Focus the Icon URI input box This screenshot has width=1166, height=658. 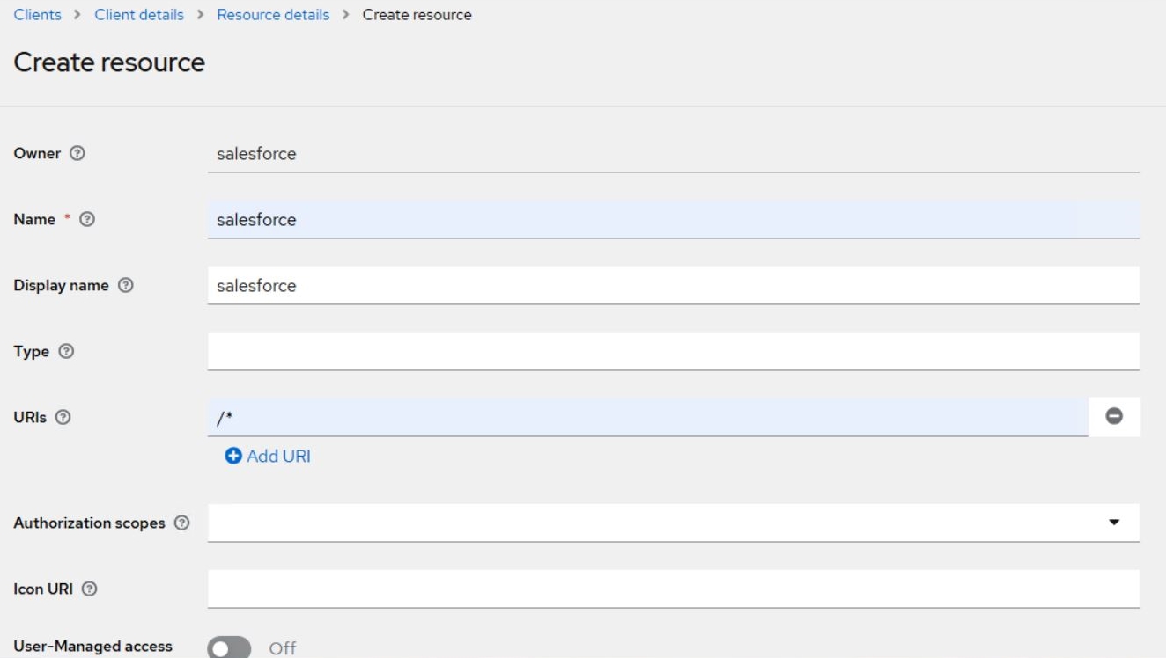click(673, 589)
